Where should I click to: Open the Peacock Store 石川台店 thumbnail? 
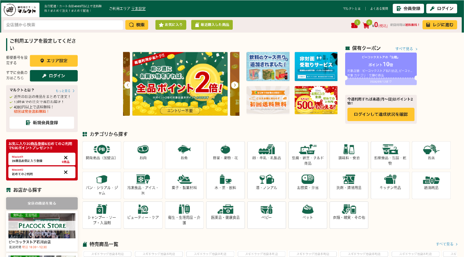[x=42, y=226]
